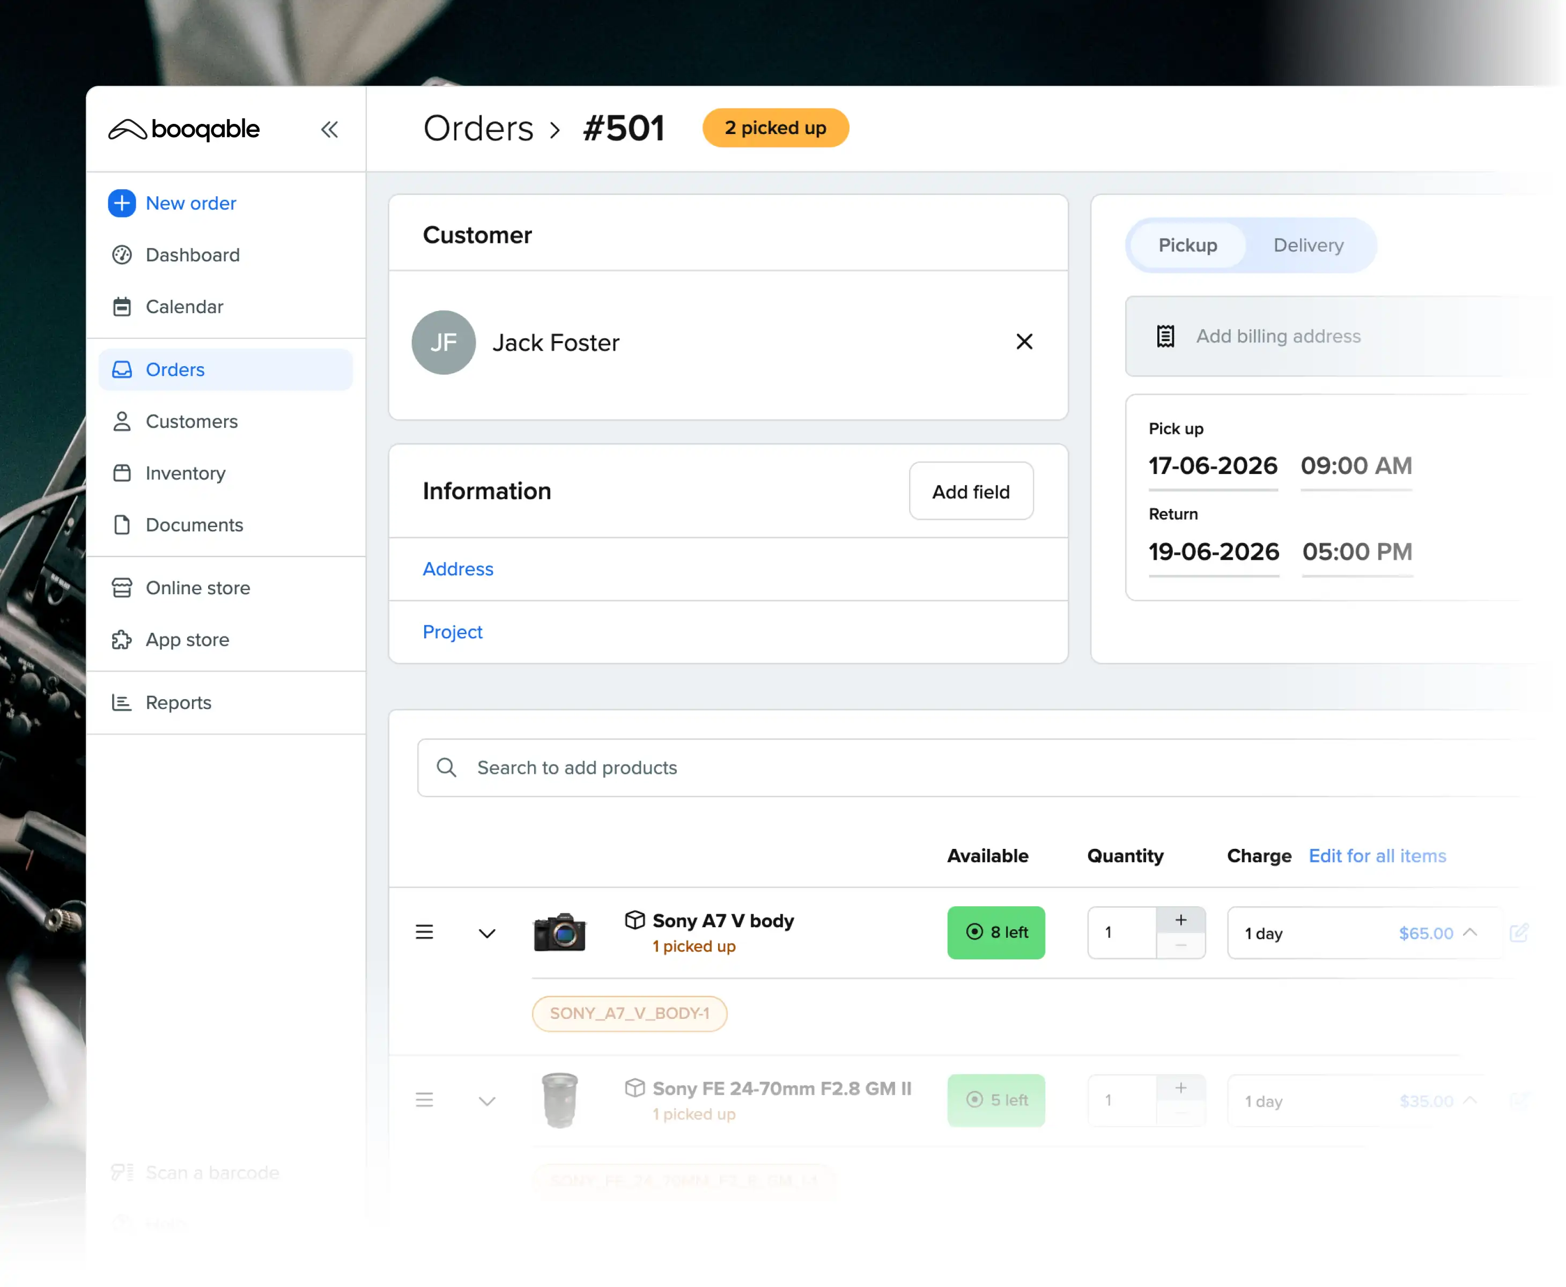Open the Online store section
Viewport: 1566px width, 1287px height.
point(197,588)
